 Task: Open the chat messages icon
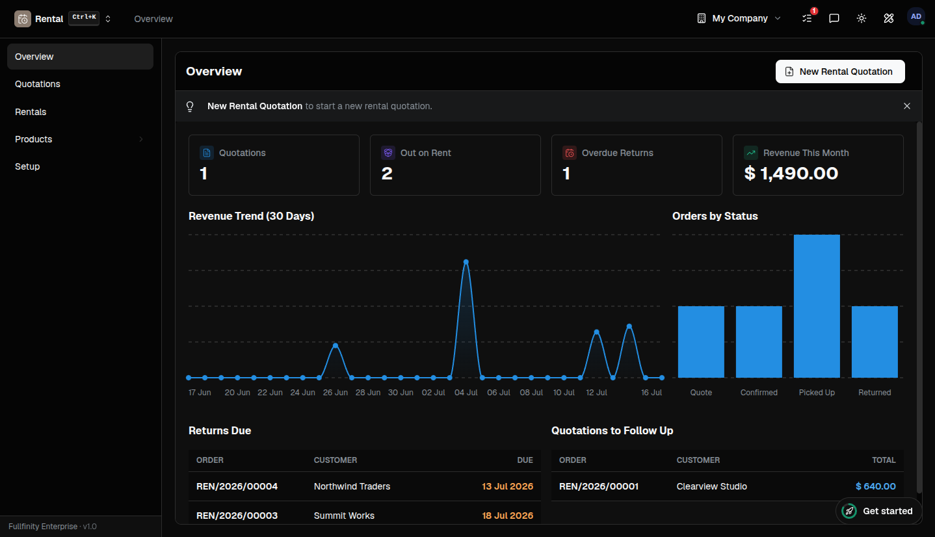pos(834,18)
